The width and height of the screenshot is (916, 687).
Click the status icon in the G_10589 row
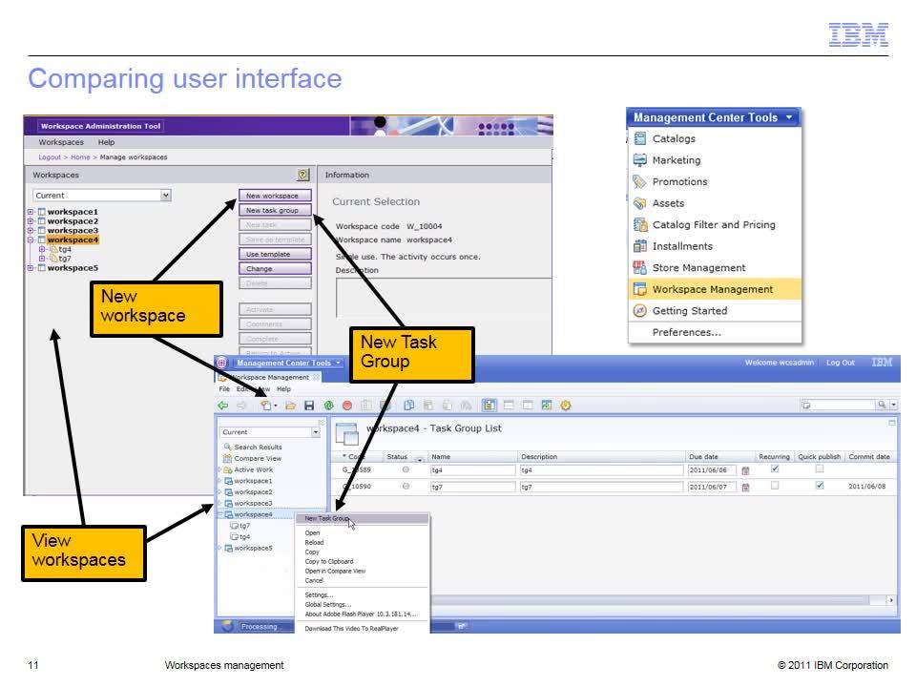406,469
